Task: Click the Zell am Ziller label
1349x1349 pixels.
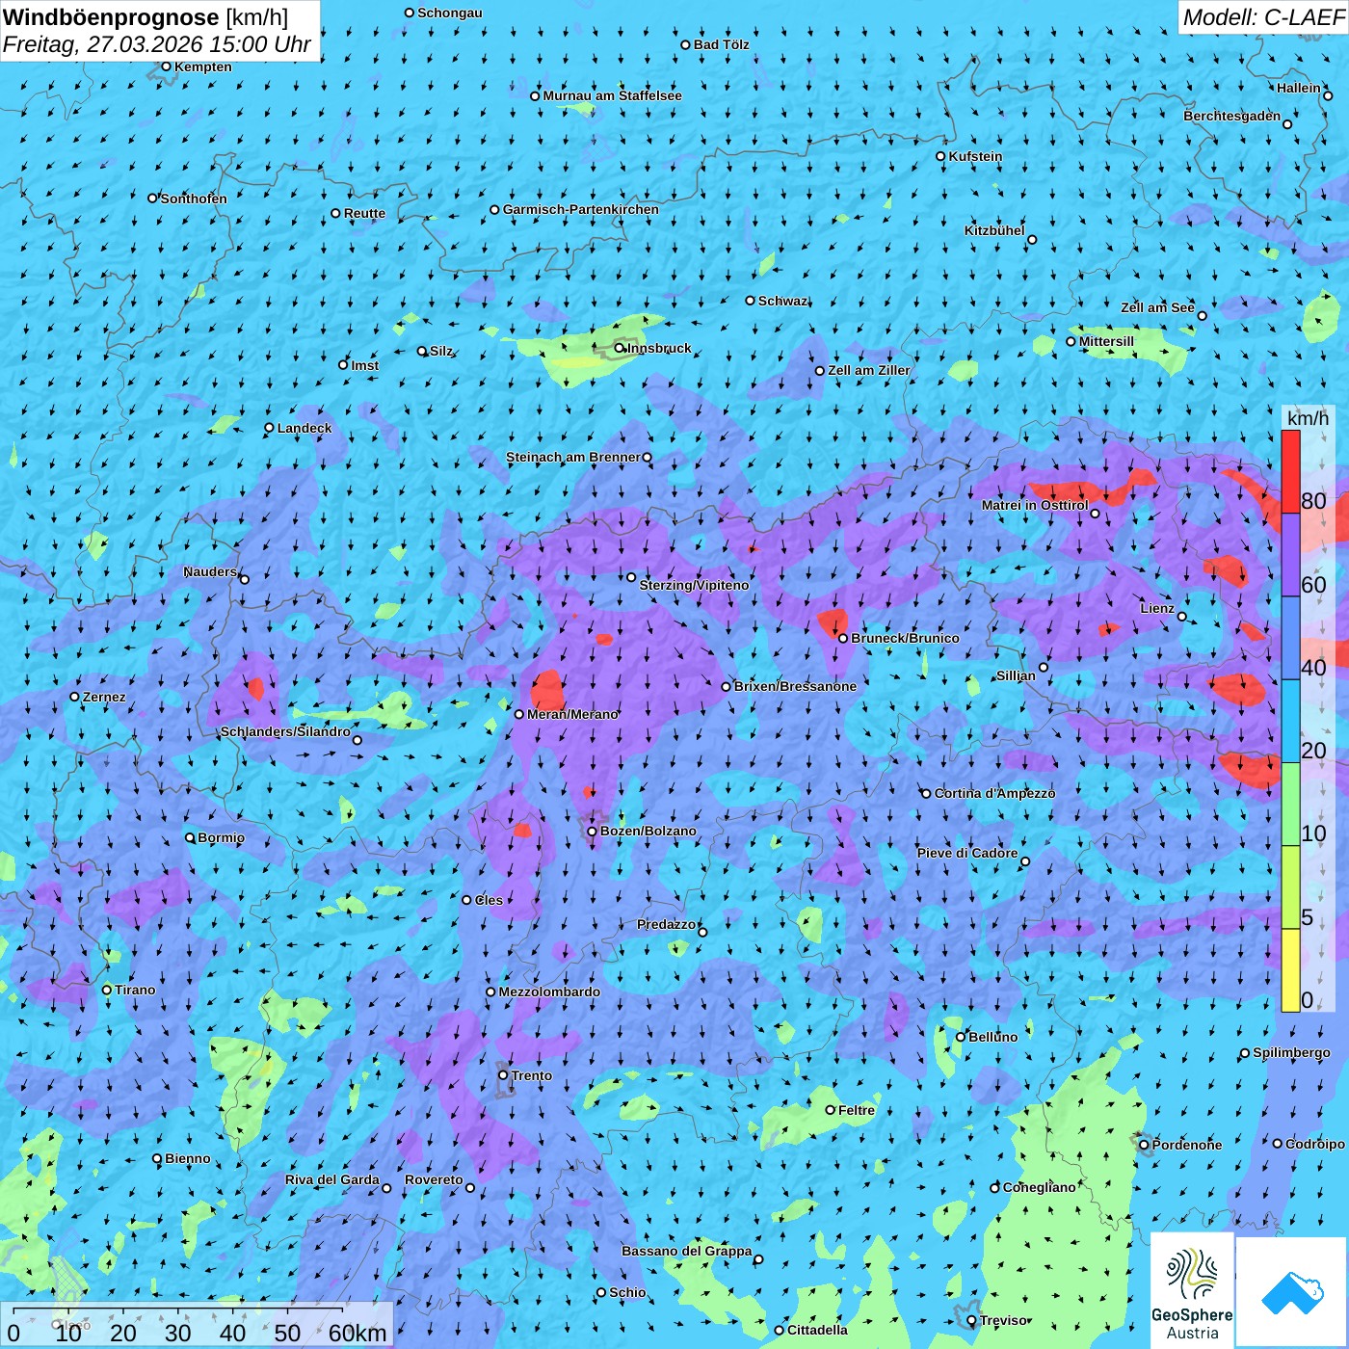Action: pyautogui.click(x=869, y=370)
